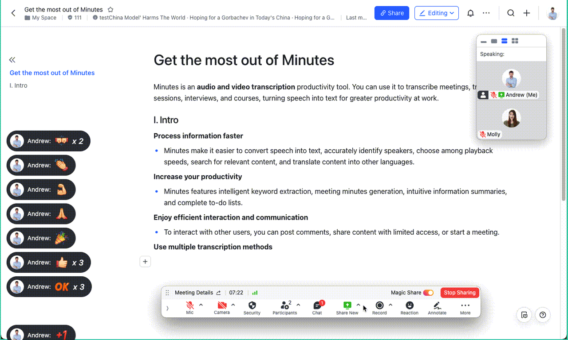Collapse the outline sidebar
The image size is (568, 340).
click(x=12, y=60)
